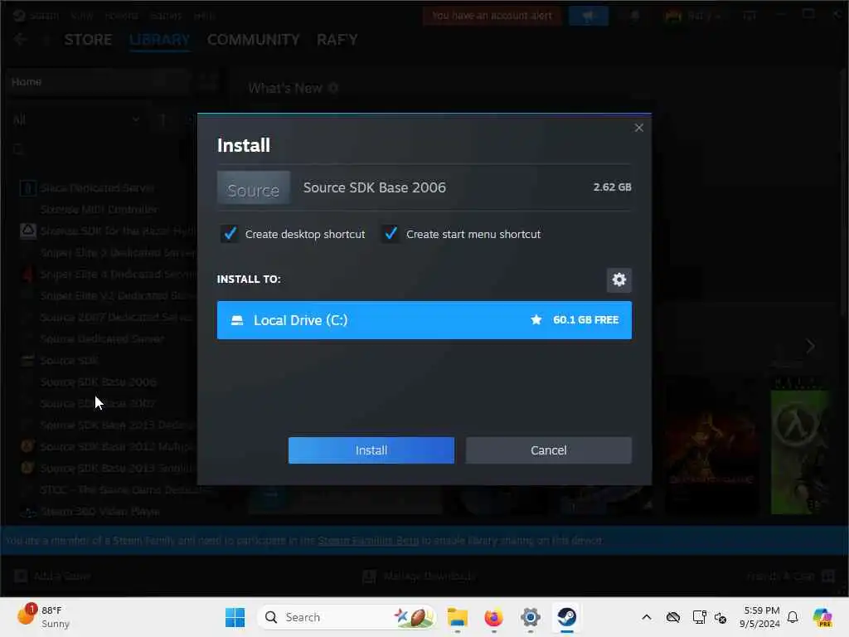
Task: Click the Steam taskbar icon
Action: (567, 617)
